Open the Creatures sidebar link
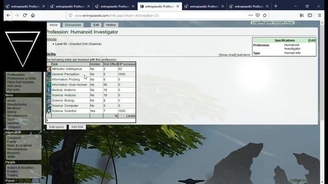 [x=14, y=138]
